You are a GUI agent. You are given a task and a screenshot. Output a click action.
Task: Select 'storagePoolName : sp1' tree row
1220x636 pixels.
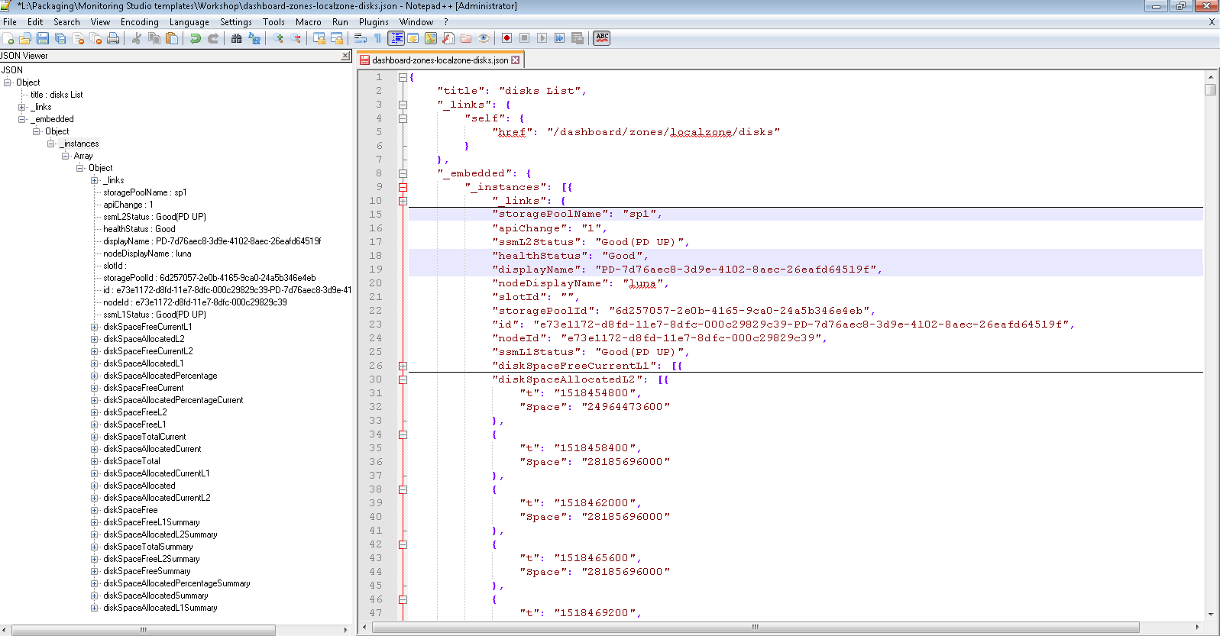[x=145, y=192]
